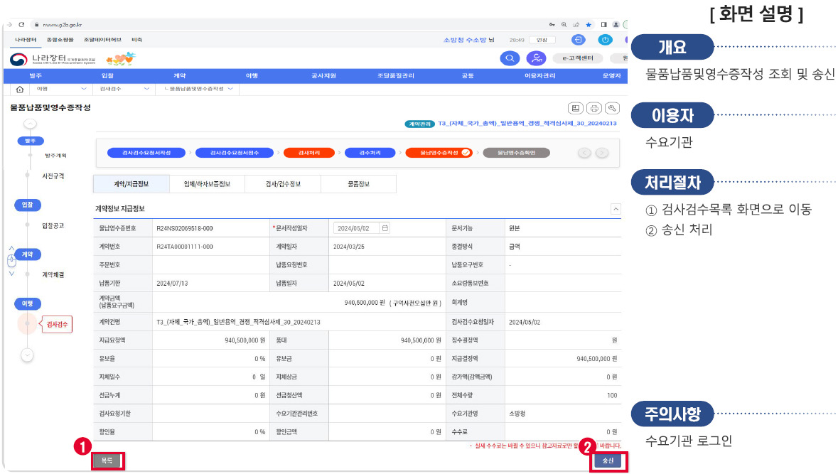Click the 검사검수요청서접수 step pill
838x474 pixels.
(x=234, y=153)
